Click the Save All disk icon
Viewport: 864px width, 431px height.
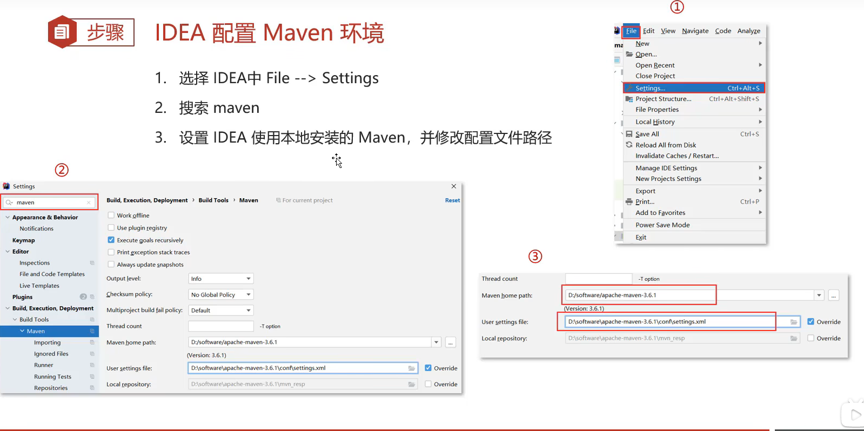tap(629, 134)
